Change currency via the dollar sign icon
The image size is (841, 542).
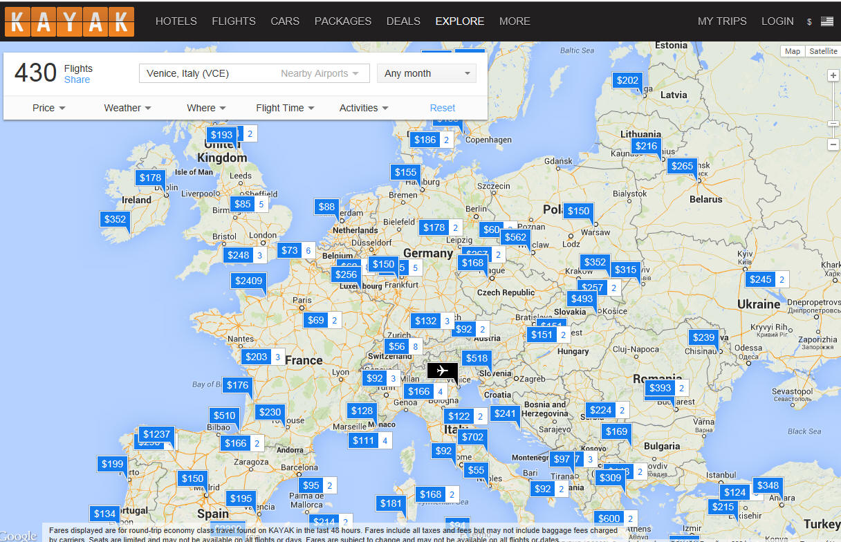click(x=809, y=22)
